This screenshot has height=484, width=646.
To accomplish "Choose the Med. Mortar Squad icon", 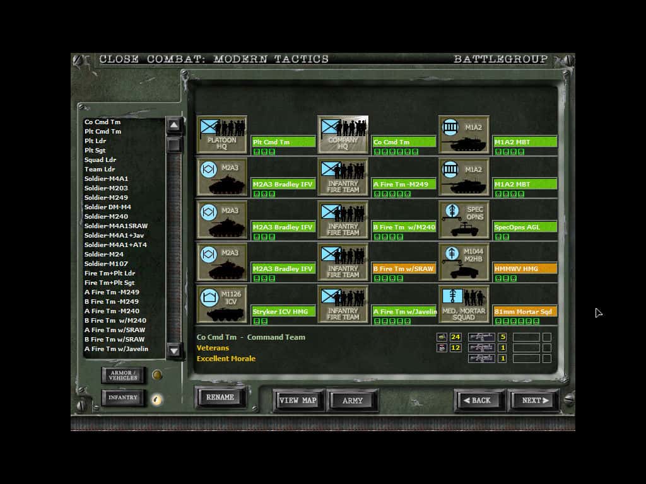I will click(464, 304).
